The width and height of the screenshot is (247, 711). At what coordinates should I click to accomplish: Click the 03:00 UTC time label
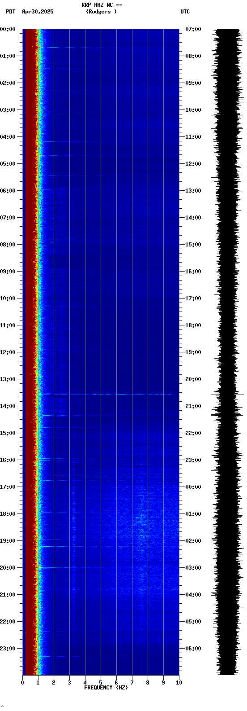193,568
